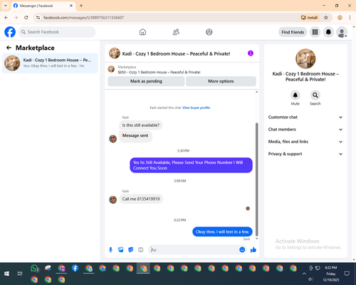The width and height of the screenshot is (356, 285).
Task: Open conversation information purple icon
Action: click(x=251, y=53)
